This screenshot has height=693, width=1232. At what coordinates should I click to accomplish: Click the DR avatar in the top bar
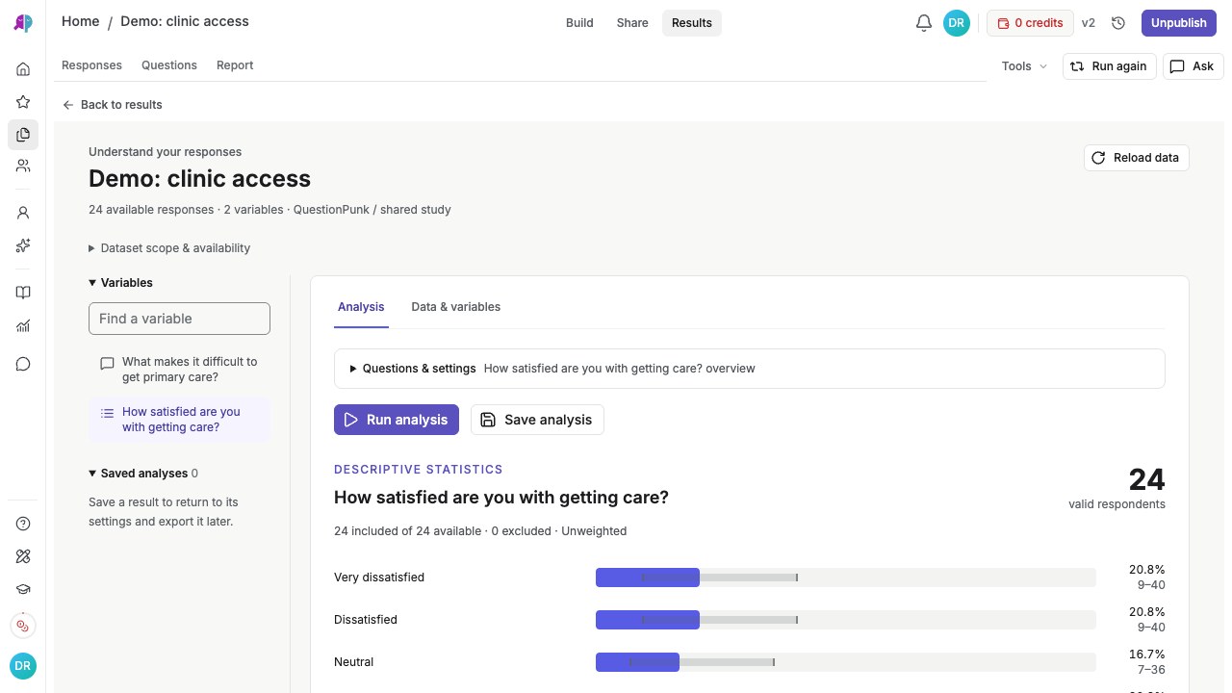pos(957,23)
